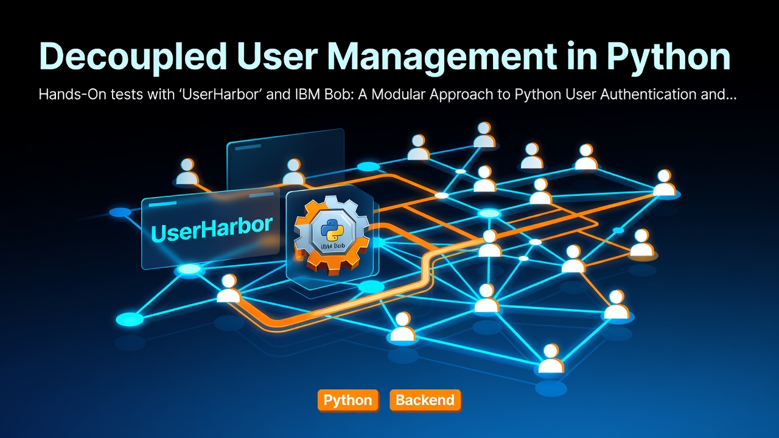The image size is (779, 438).
Task: Select the orange Backend tag
Action: click(425, 400)
